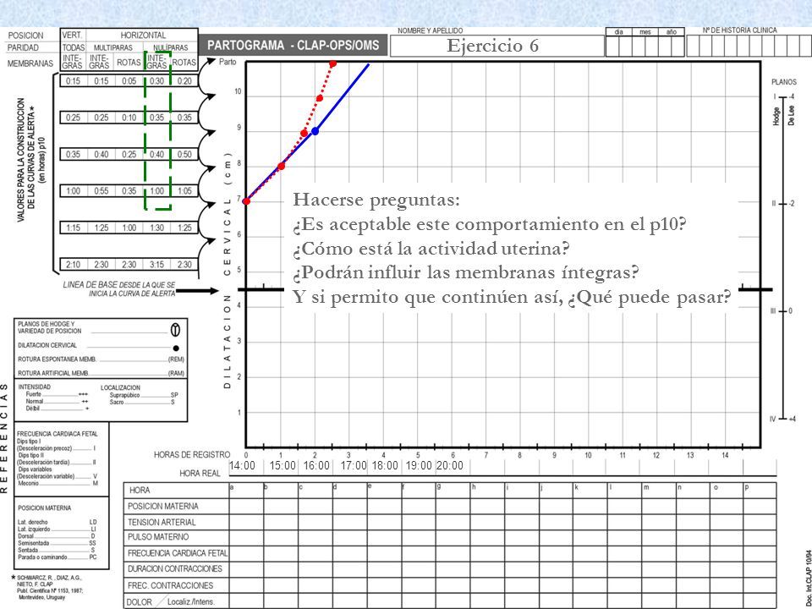
Task: Select the red starting point at 7 cm
Action: (x=246, y=201)
